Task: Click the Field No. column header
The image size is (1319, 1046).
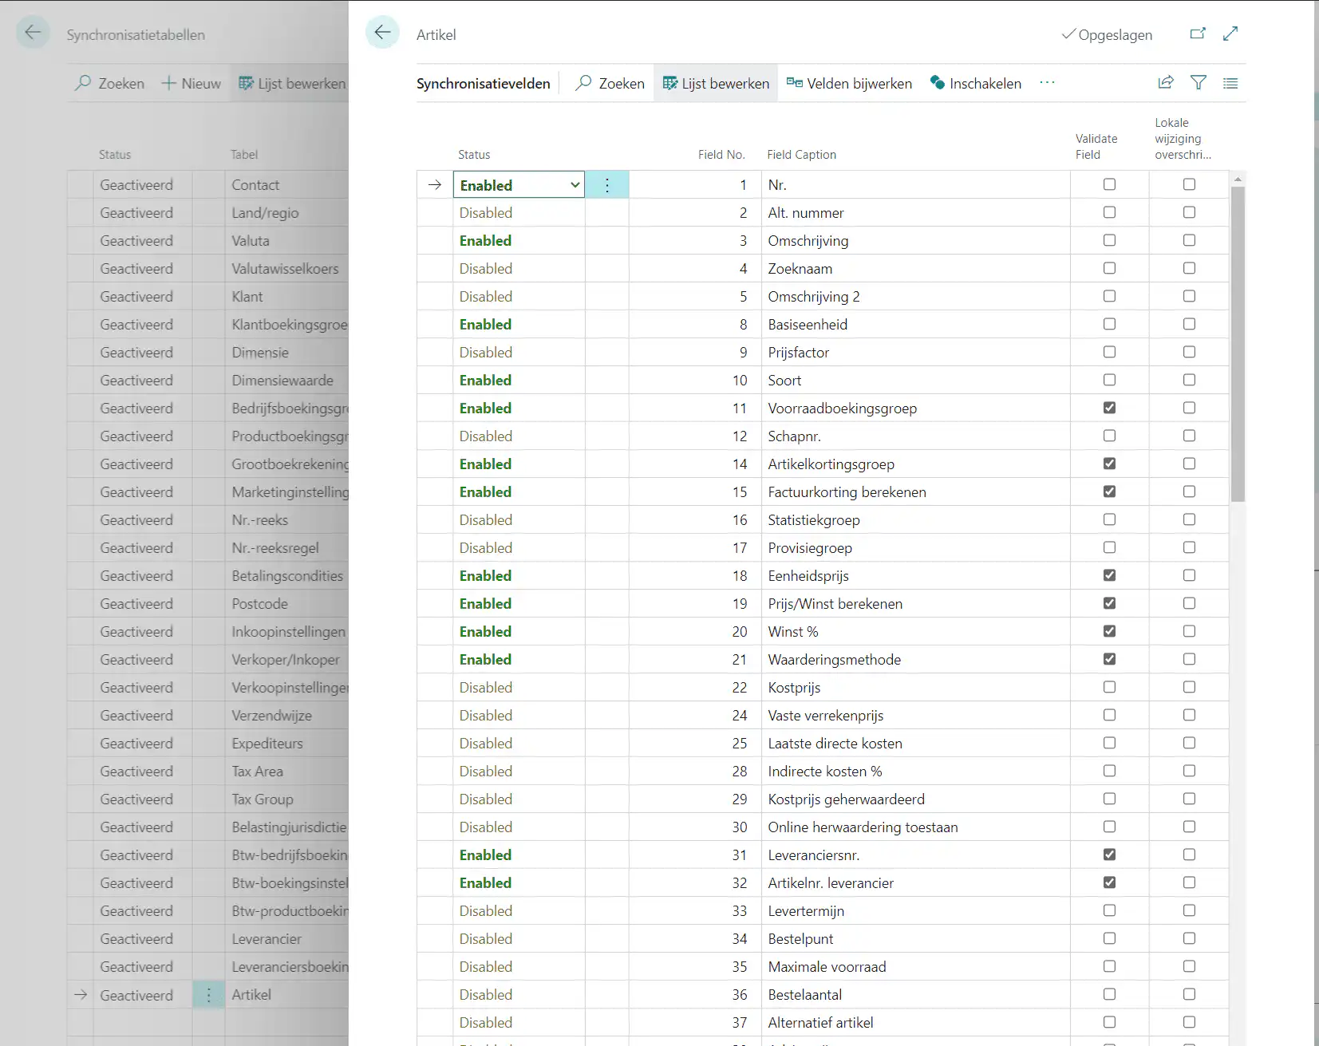Action: [721, 155]
